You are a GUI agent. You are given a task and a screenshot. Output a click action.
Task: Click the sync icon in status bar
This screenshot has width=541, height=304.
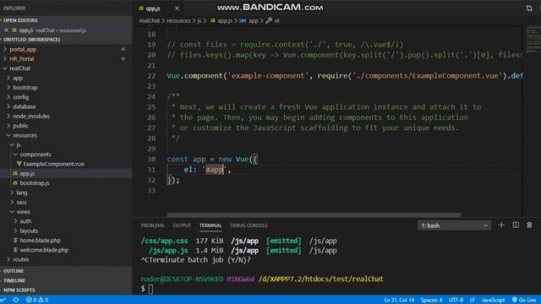pyautogui.click(x=16, y=300)
